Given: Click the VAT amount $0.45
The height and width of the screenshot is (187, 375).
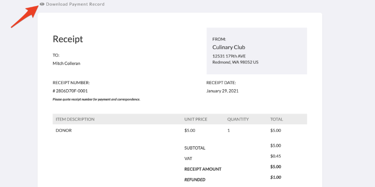Looking at the screenshot, I should tap(276, 156).
